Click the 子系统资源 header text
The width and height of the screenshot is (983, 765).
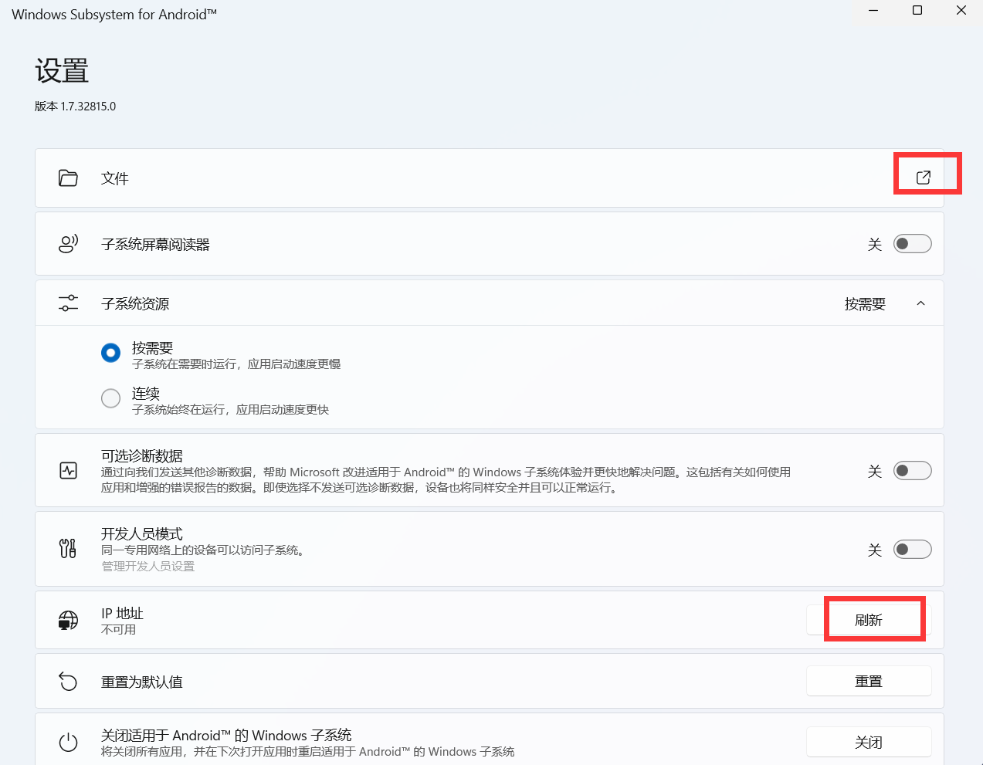tap(135, 303)
